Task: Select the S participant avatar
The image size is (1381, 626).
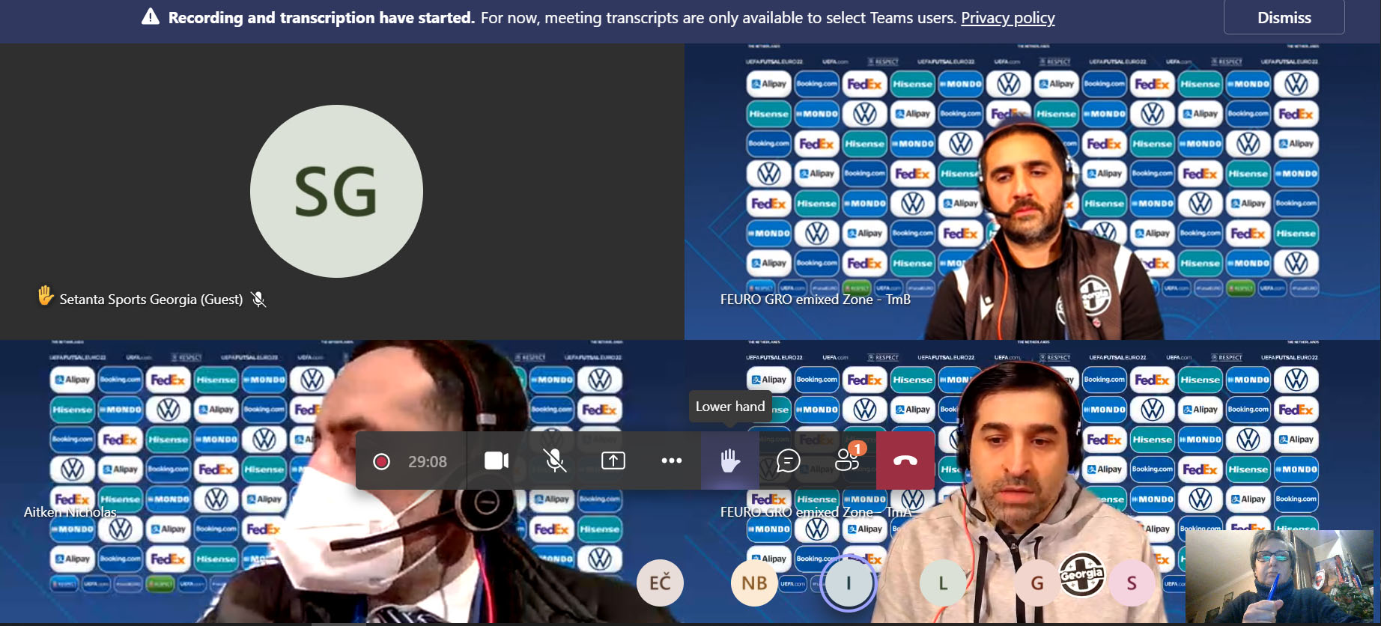Action: point(1132,583)
